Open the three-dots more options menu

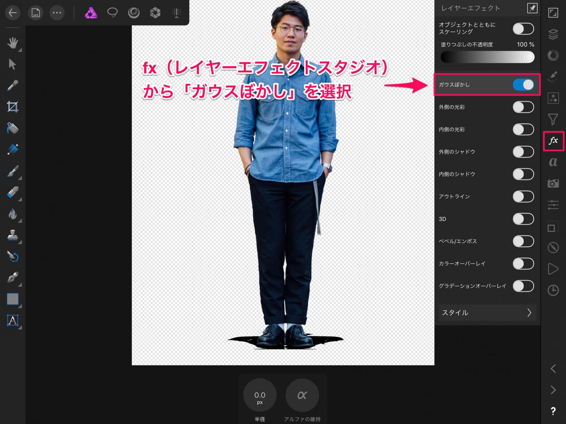click(x=57, y=13)
